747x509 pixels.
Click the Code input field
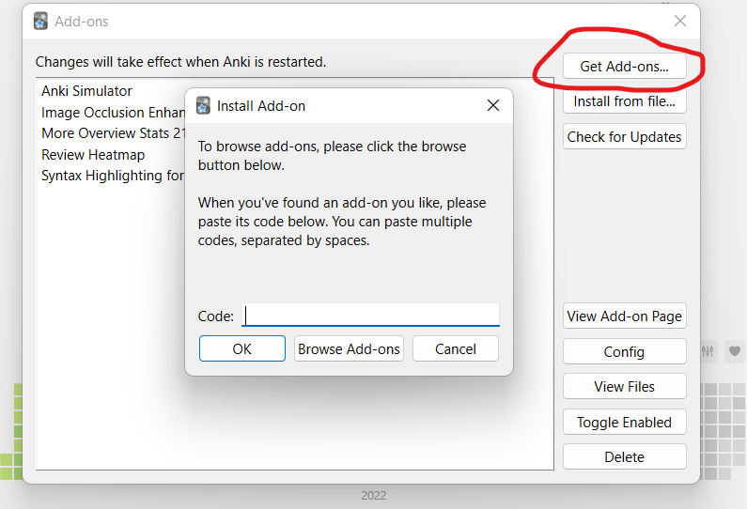click(371, 316)
